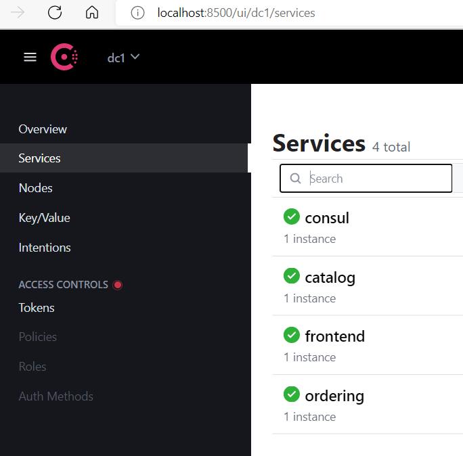Click the browser forward arrow
This screenshot has height=456, width=463.
18,13
